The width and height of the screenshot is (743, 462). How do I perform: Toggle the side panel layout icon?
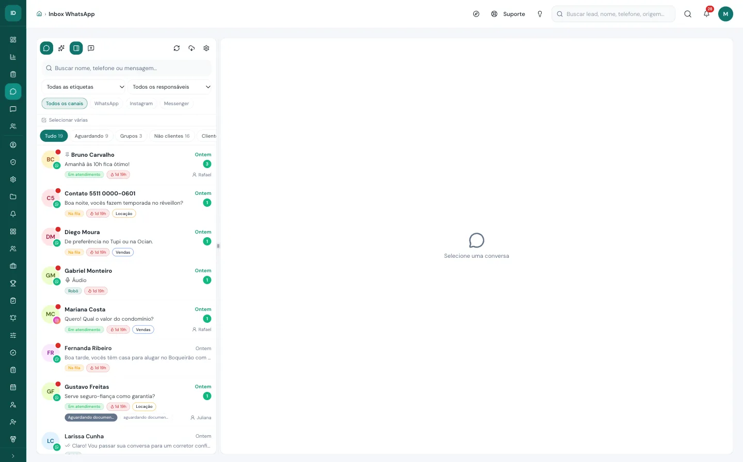76,48
